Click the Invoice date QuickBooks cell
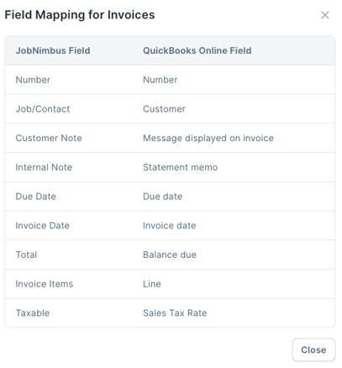 [170, 225]
